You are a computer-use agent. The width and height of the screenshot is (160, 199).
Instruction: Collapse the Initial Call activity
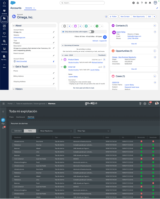tap(62, 67)
